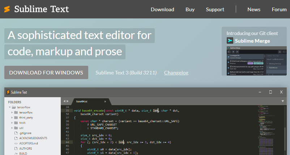Open the Buy page

point(190,9)
